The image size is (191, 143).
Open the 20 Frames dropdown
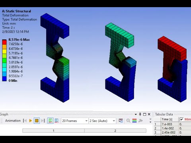(x=75, y=121)
